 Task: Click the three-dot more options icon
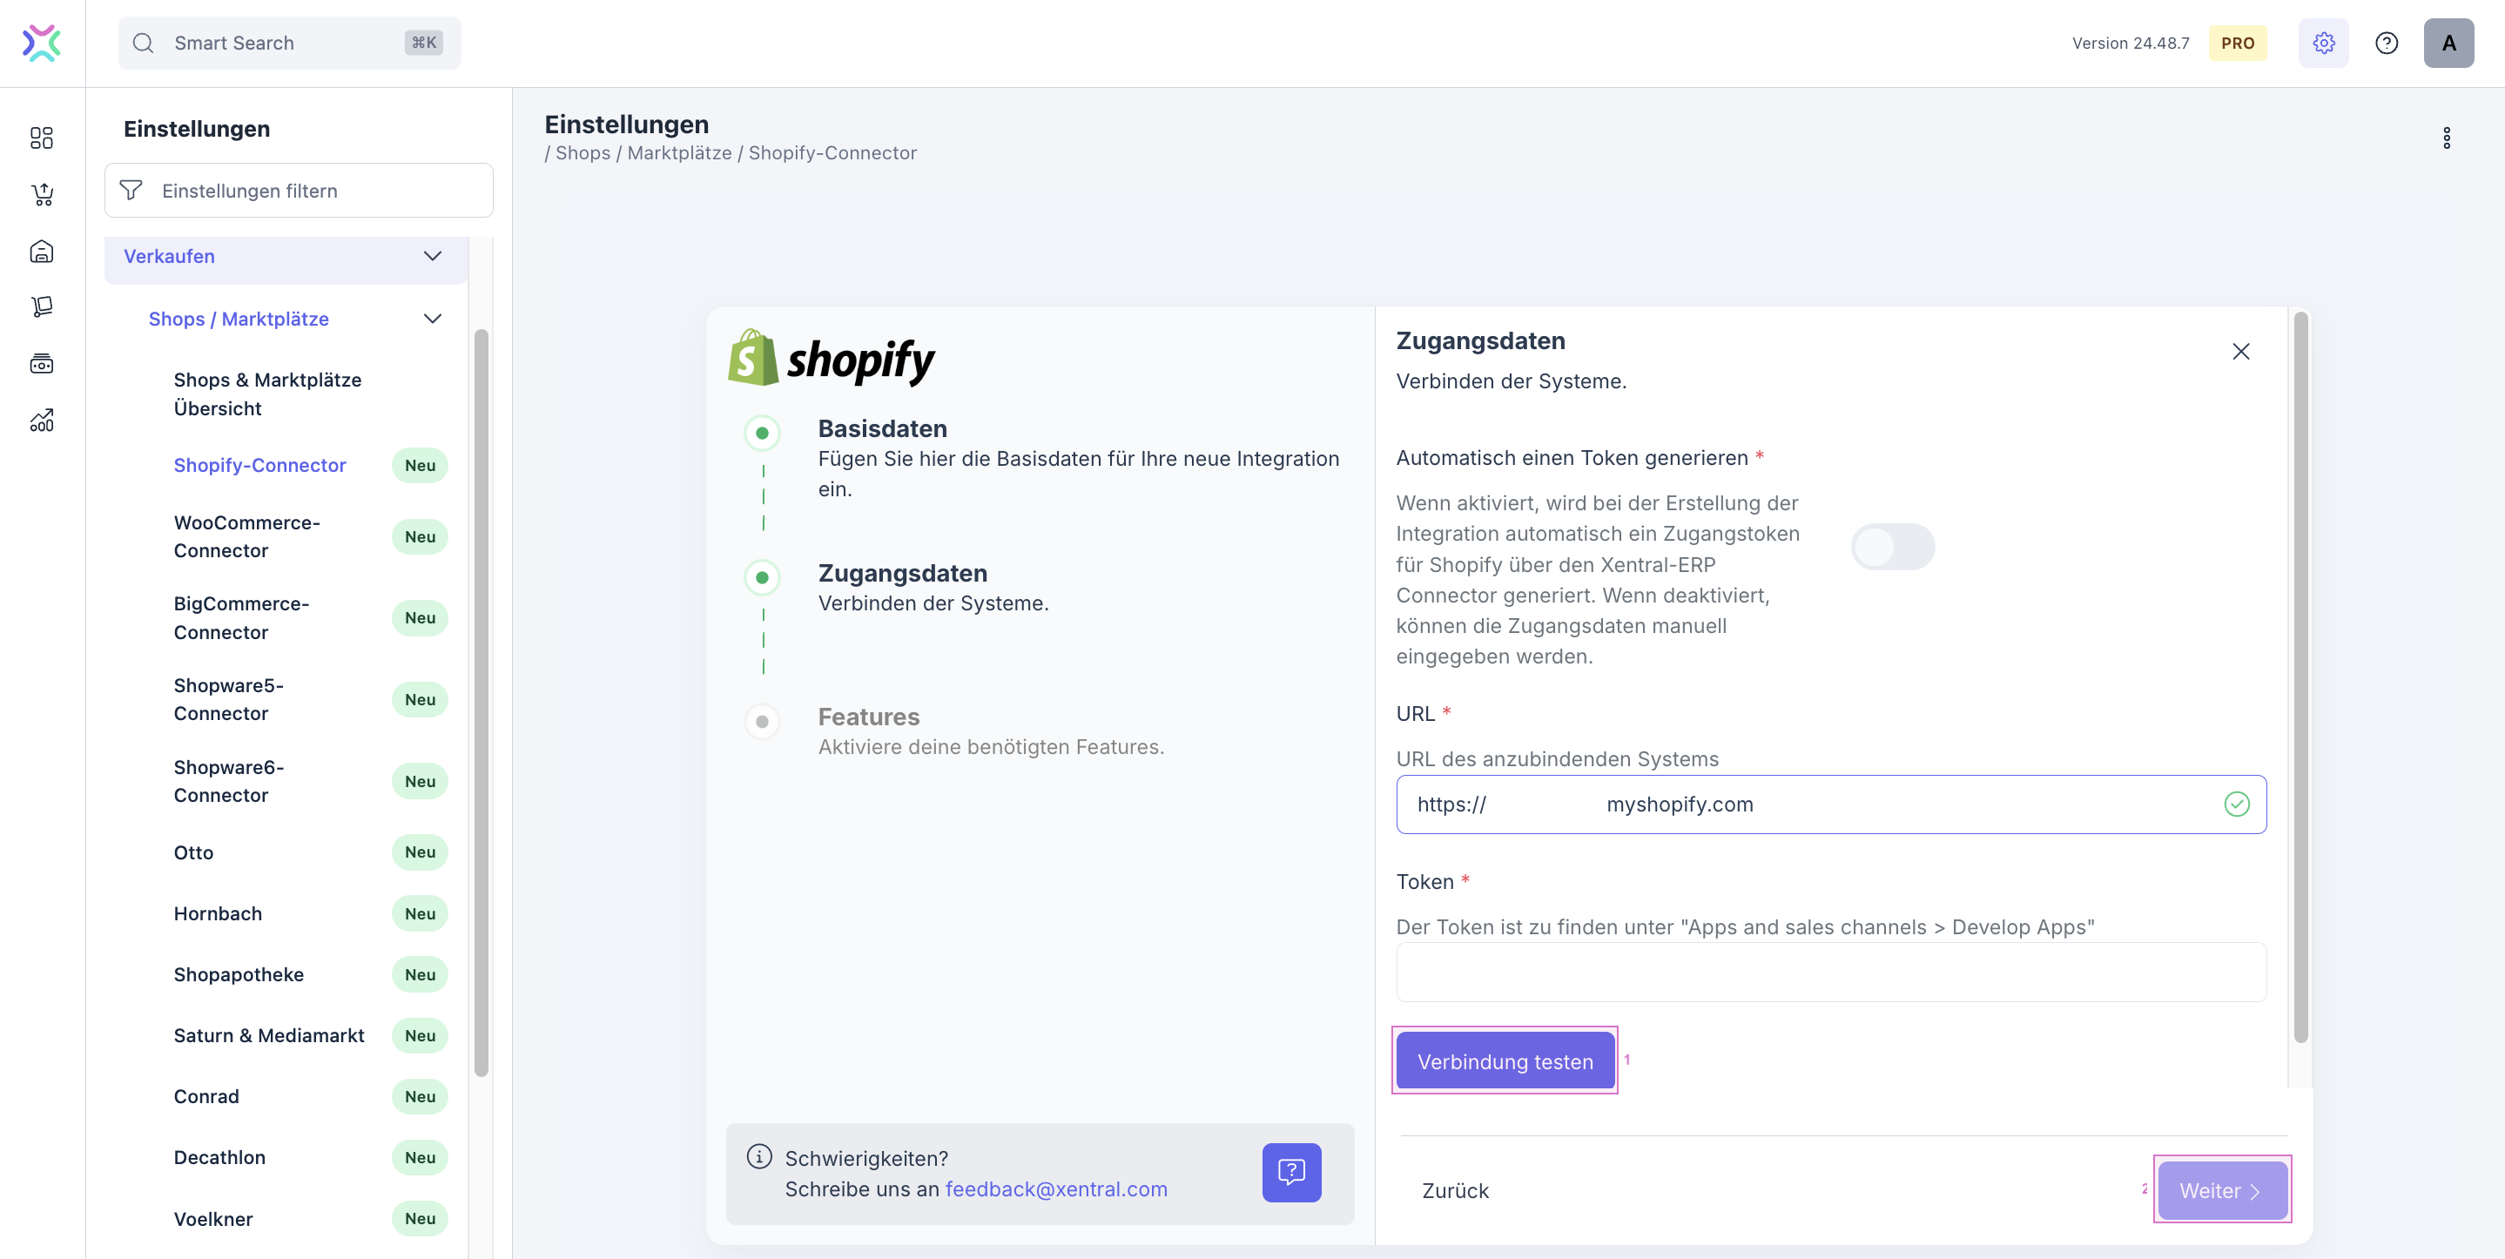pyautogui.click(x=2447, y=138)
